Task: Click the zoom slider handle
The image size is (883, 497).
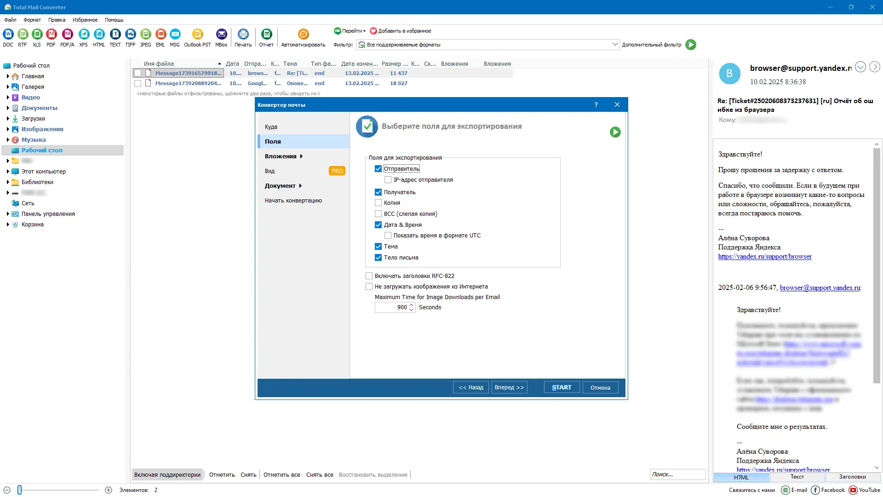Action: (19, 490)
